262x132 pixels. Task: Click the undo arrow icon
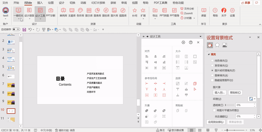coord(30,30)
